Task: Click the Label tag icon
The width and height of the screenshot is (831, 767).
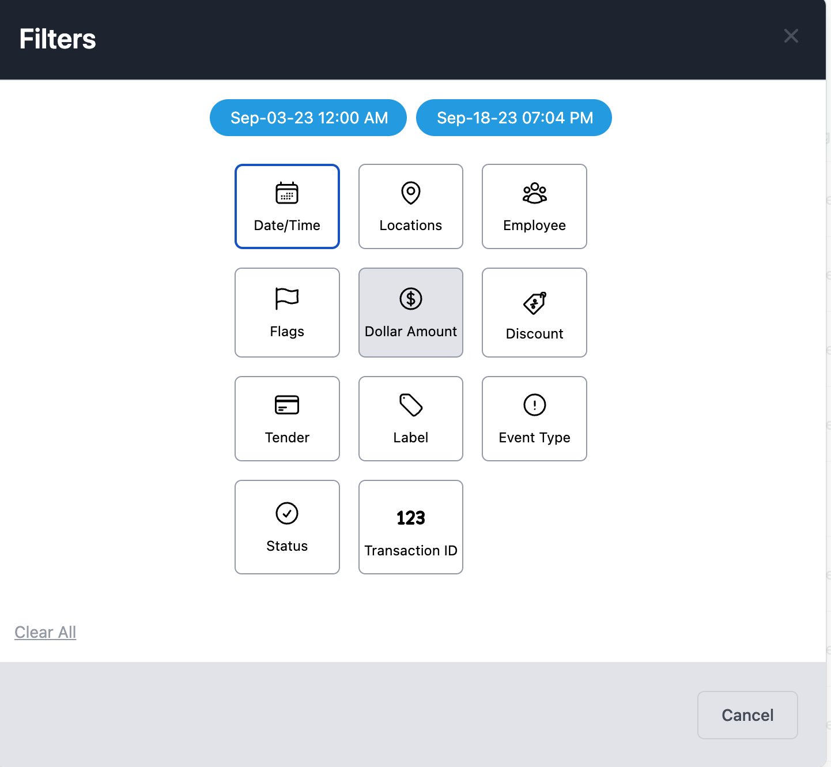Action: point(411,405)
